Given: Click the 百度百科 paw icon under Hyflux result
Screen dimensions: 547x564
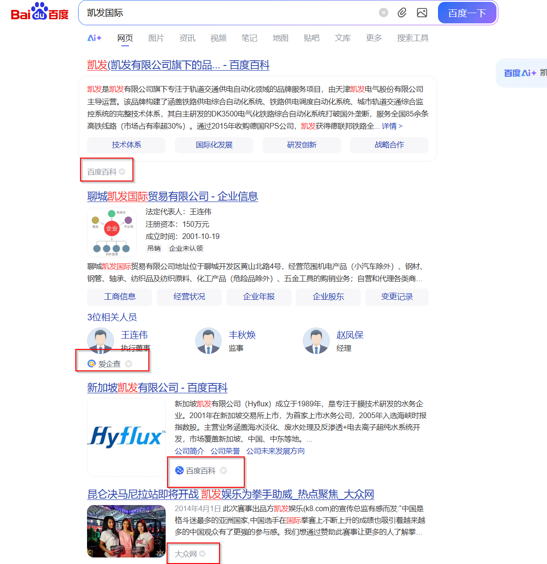Looking at the screenshot, I should tap(179, 470).
